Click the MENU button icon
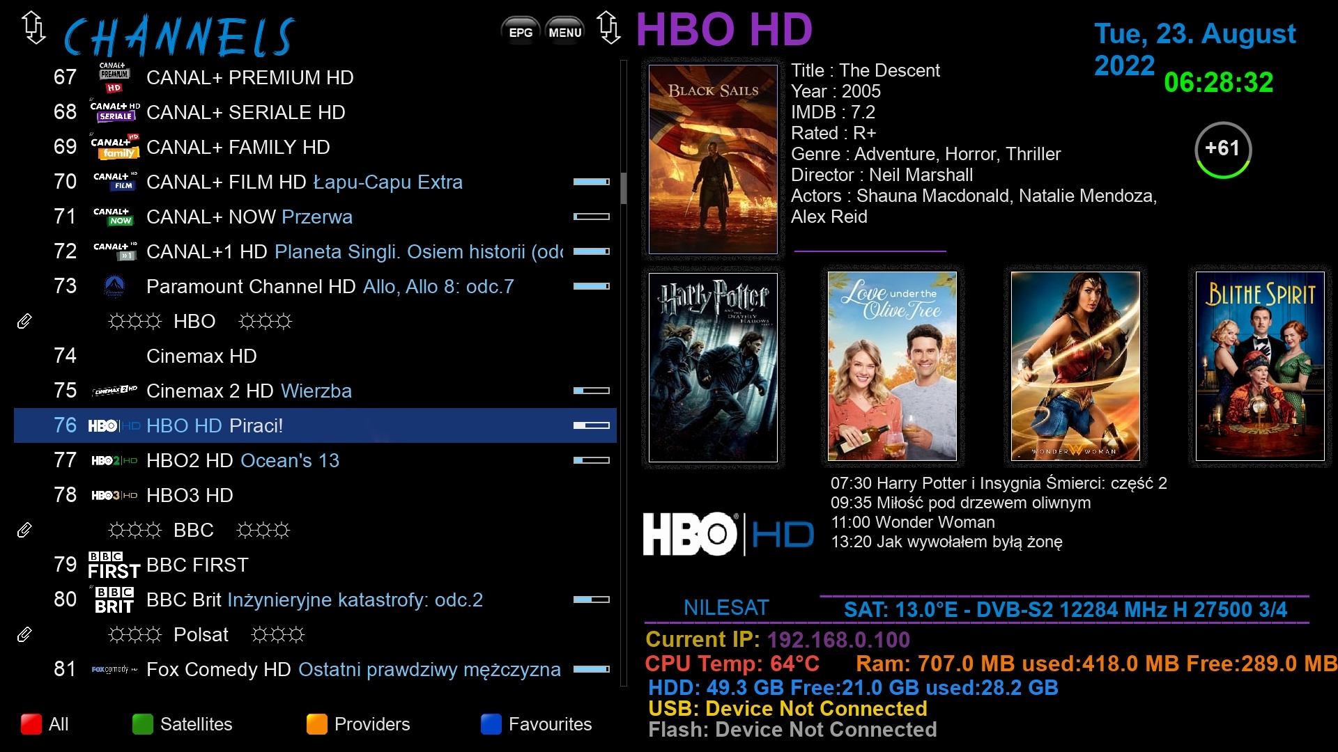Viewport: 1338px width, 752px height. point(564,31)
